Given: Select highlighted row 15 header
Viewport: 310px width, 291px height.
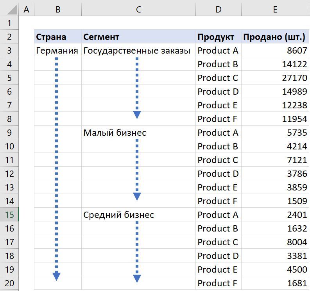Looking at the screenshot, I should tap(9, 215).
